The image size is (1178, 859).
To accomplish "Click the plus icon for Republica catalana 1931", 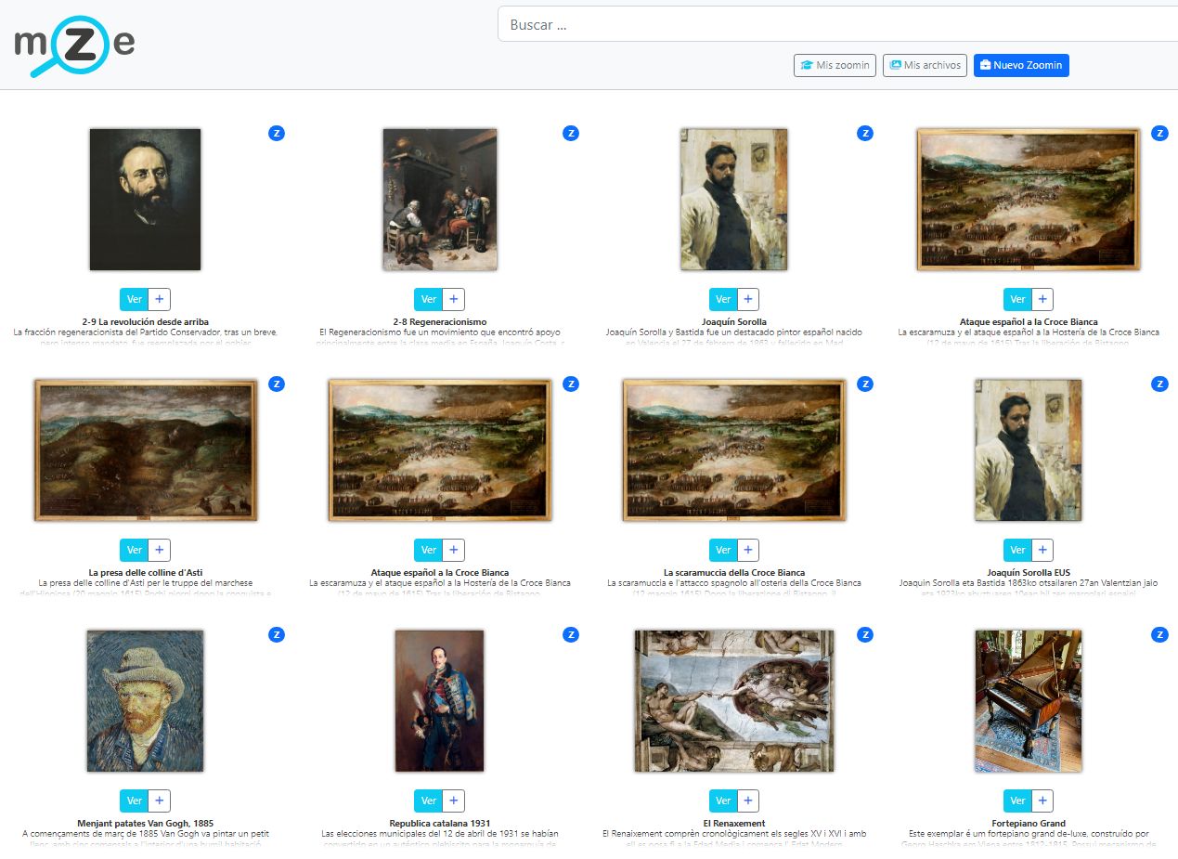I will (453, 800).
